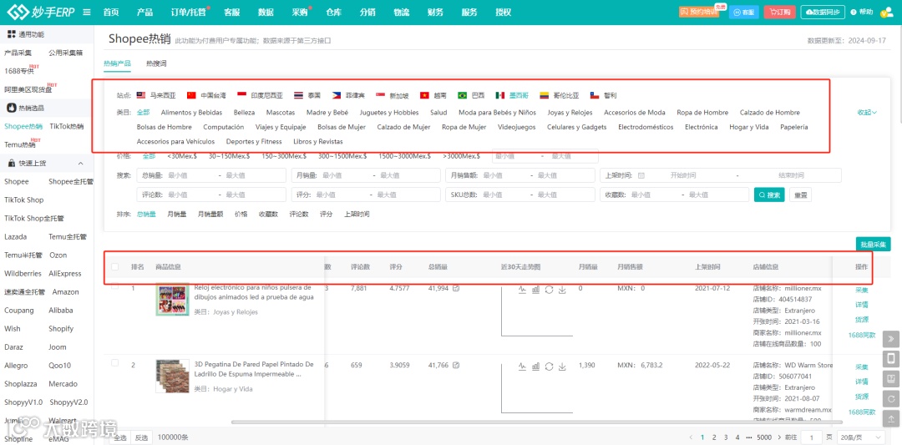Click the back-to-top arrow floating icon
The height and width of the screenshot is (445, 902).
pos(891,419)
